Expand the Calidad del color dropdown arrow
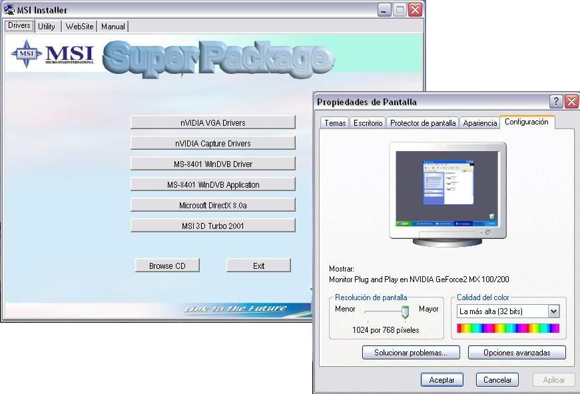Viewport: 580px width, 394px height. pyautogui.click(x=554, y=311)
